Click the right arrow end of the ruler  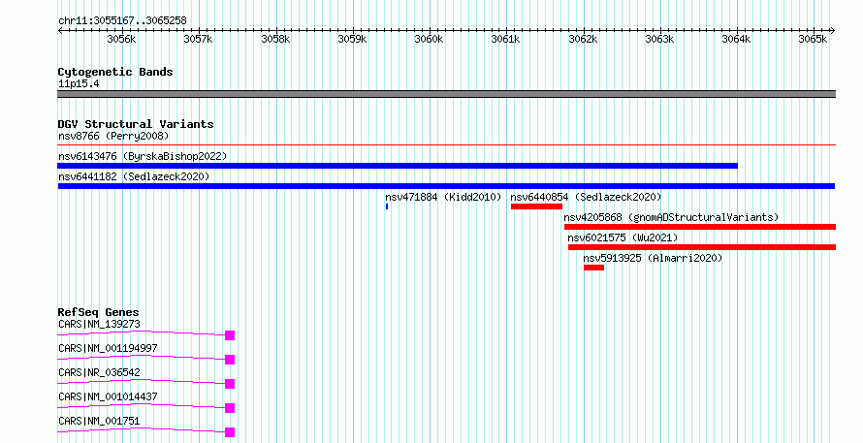(833, 31)
